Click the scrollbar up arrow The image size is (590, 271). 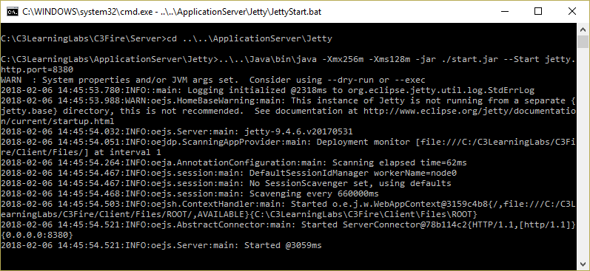coord(583,30)
